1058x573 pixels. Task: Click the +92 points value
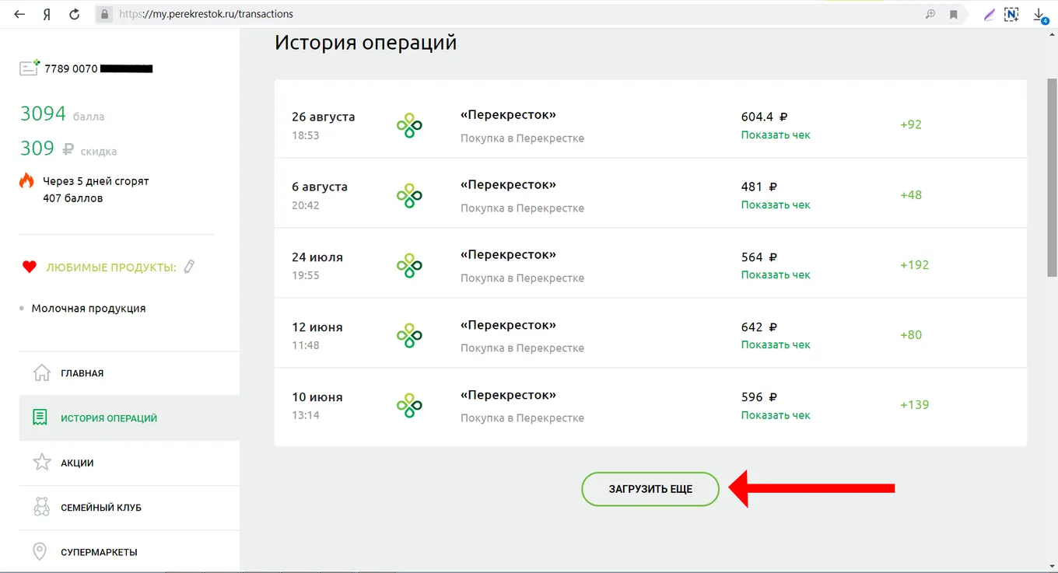(911, 124)
